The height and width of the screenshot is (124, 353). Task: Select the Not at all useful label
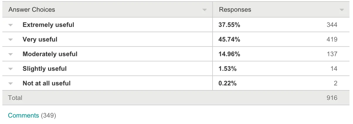[x=47, y=83]
